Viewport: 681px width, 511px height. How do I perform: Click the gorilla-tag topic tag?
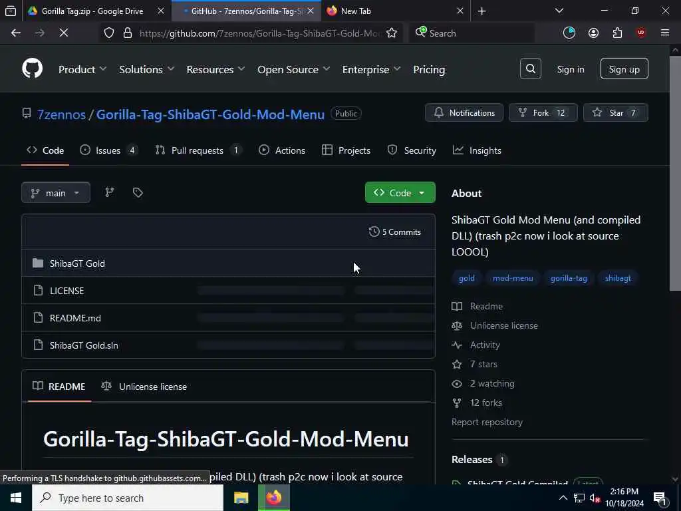[x=569, y=278]
